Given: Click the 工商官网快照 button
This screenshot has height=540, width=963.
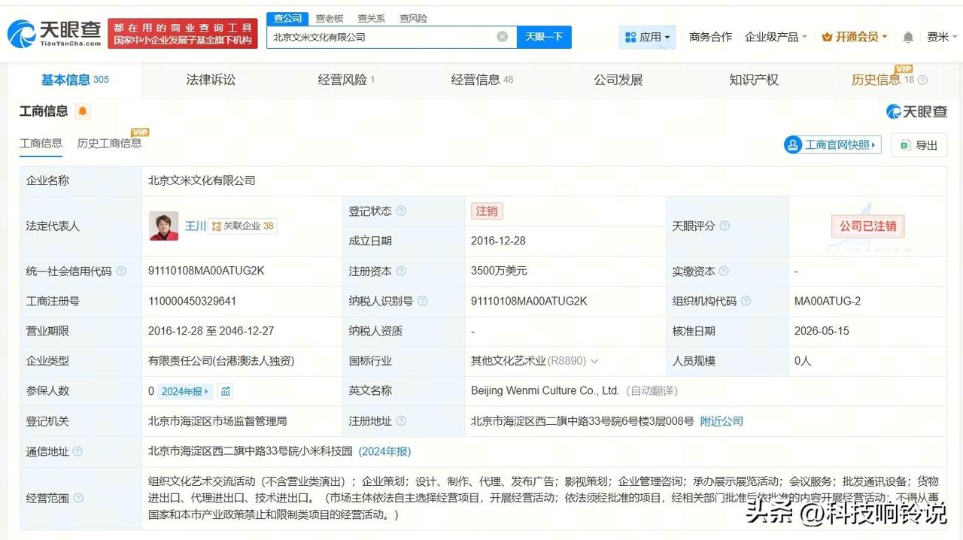Looking at the screenshot, I should pyautogui.click(x=832, y=145).
